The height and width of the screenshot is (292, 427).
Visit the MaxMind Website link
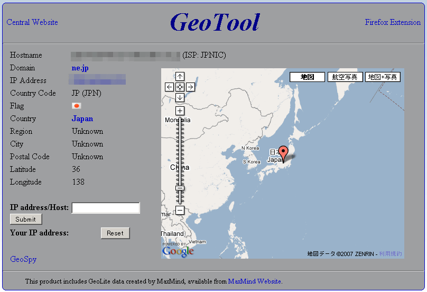[255, 281]
